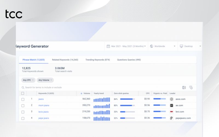Check the box for the jeans row

click(x=23, y=99)
